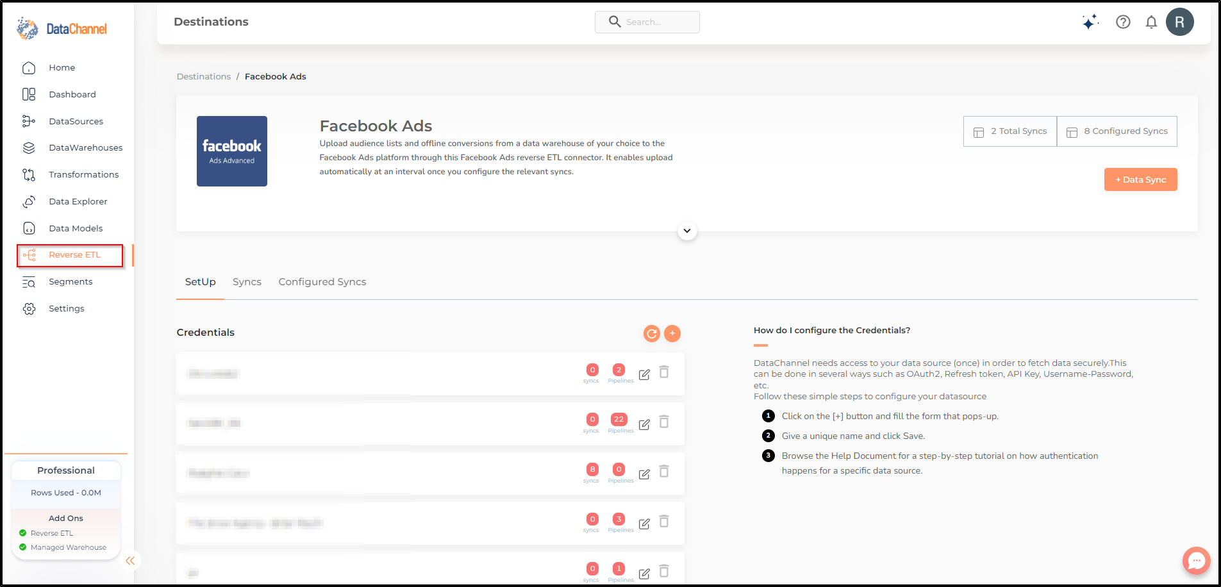
Task: Edit the credential with 8 syncs
Action: pyautogui.click(x=644, y=474)
